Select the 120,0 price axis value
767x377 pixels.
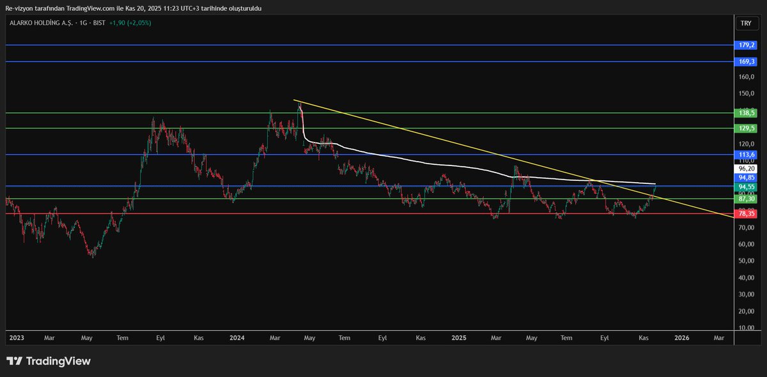pyautogui.click(x=747, y=144)
